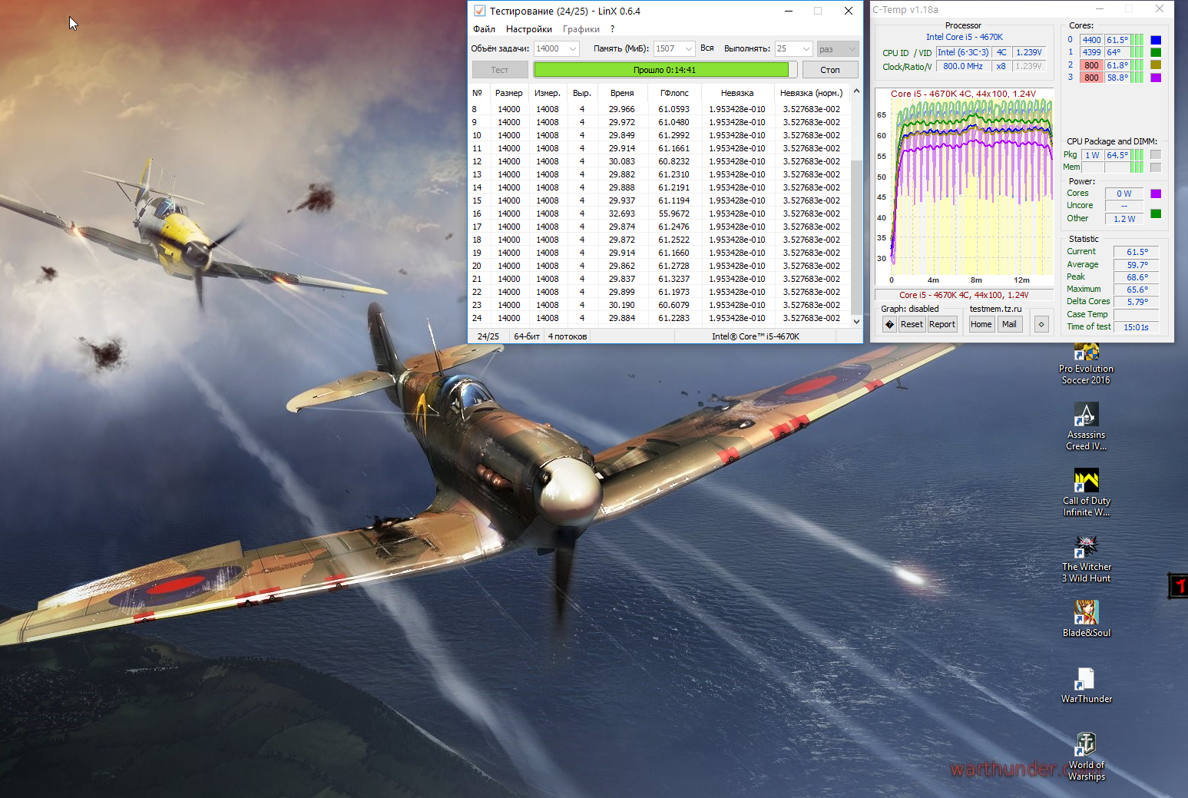Image resolution: width=1188 pixels, height=798 pixels.
Task: Select the WarThunder desktop shortcut
Action: 1086,685
